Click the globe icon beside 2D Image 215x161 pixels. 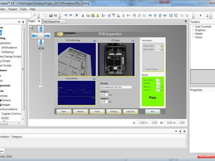coord(133,40)
